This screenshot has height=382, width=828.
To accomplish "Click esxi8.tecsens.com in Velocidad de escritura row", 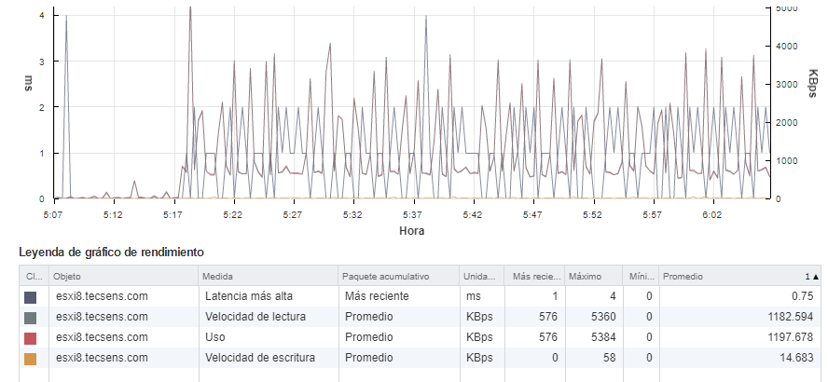I will click(102, 359).
